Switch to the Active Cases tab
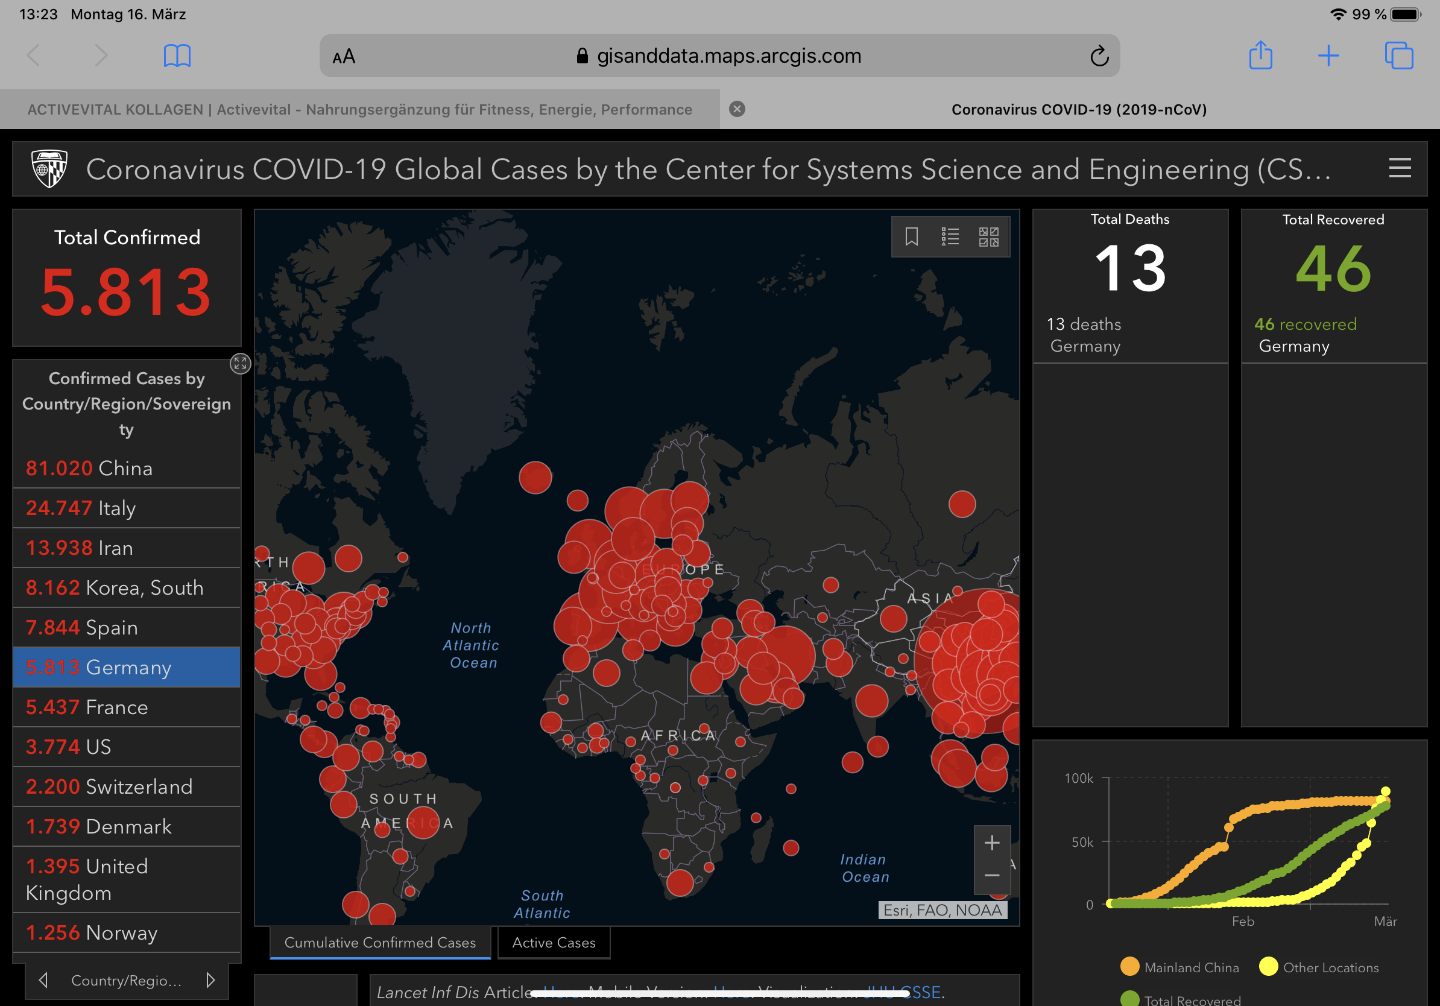The width and height of the screenshot is (1440, 1006). (x=554, y=943)
